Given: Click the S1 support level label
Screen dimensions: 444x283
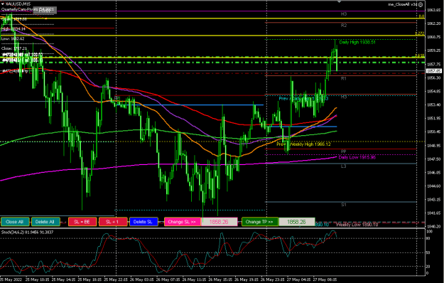Looking at the screenshot, I should (343, 205).
